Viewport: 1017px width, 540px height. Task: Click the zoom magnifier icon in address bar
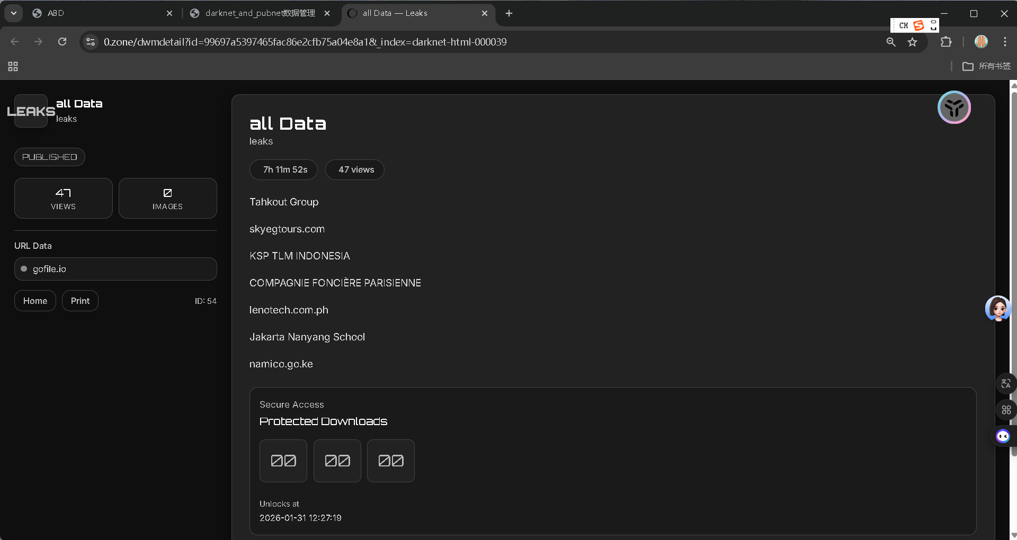click(x=891, y=42)
